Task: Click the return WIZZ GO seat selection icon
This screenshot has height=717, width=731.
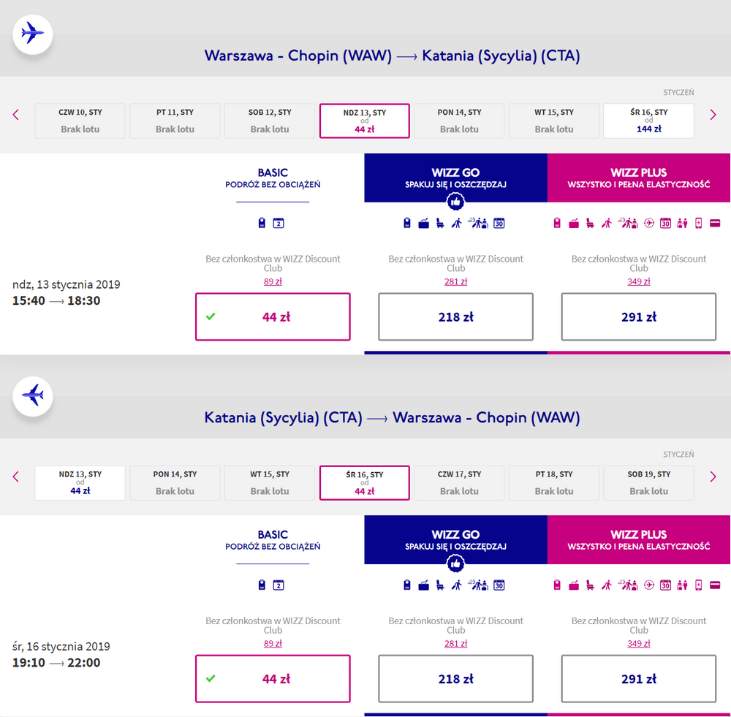Action: coord(440,585)
